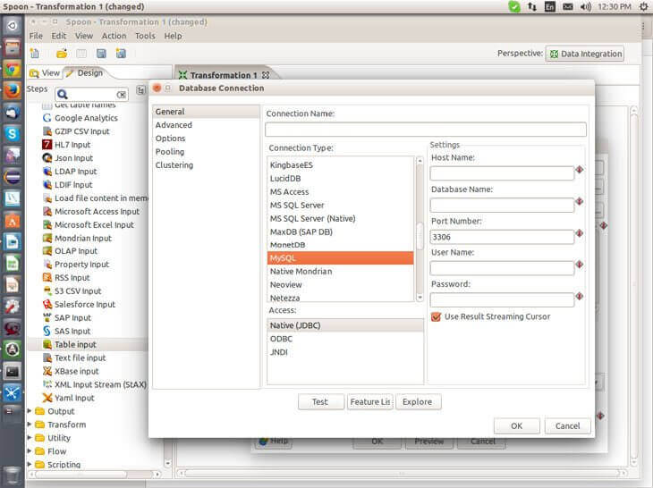Click the HL7 Input step icon
The height and width of the screenshot is (488, 653).
(x=47, y=145)
